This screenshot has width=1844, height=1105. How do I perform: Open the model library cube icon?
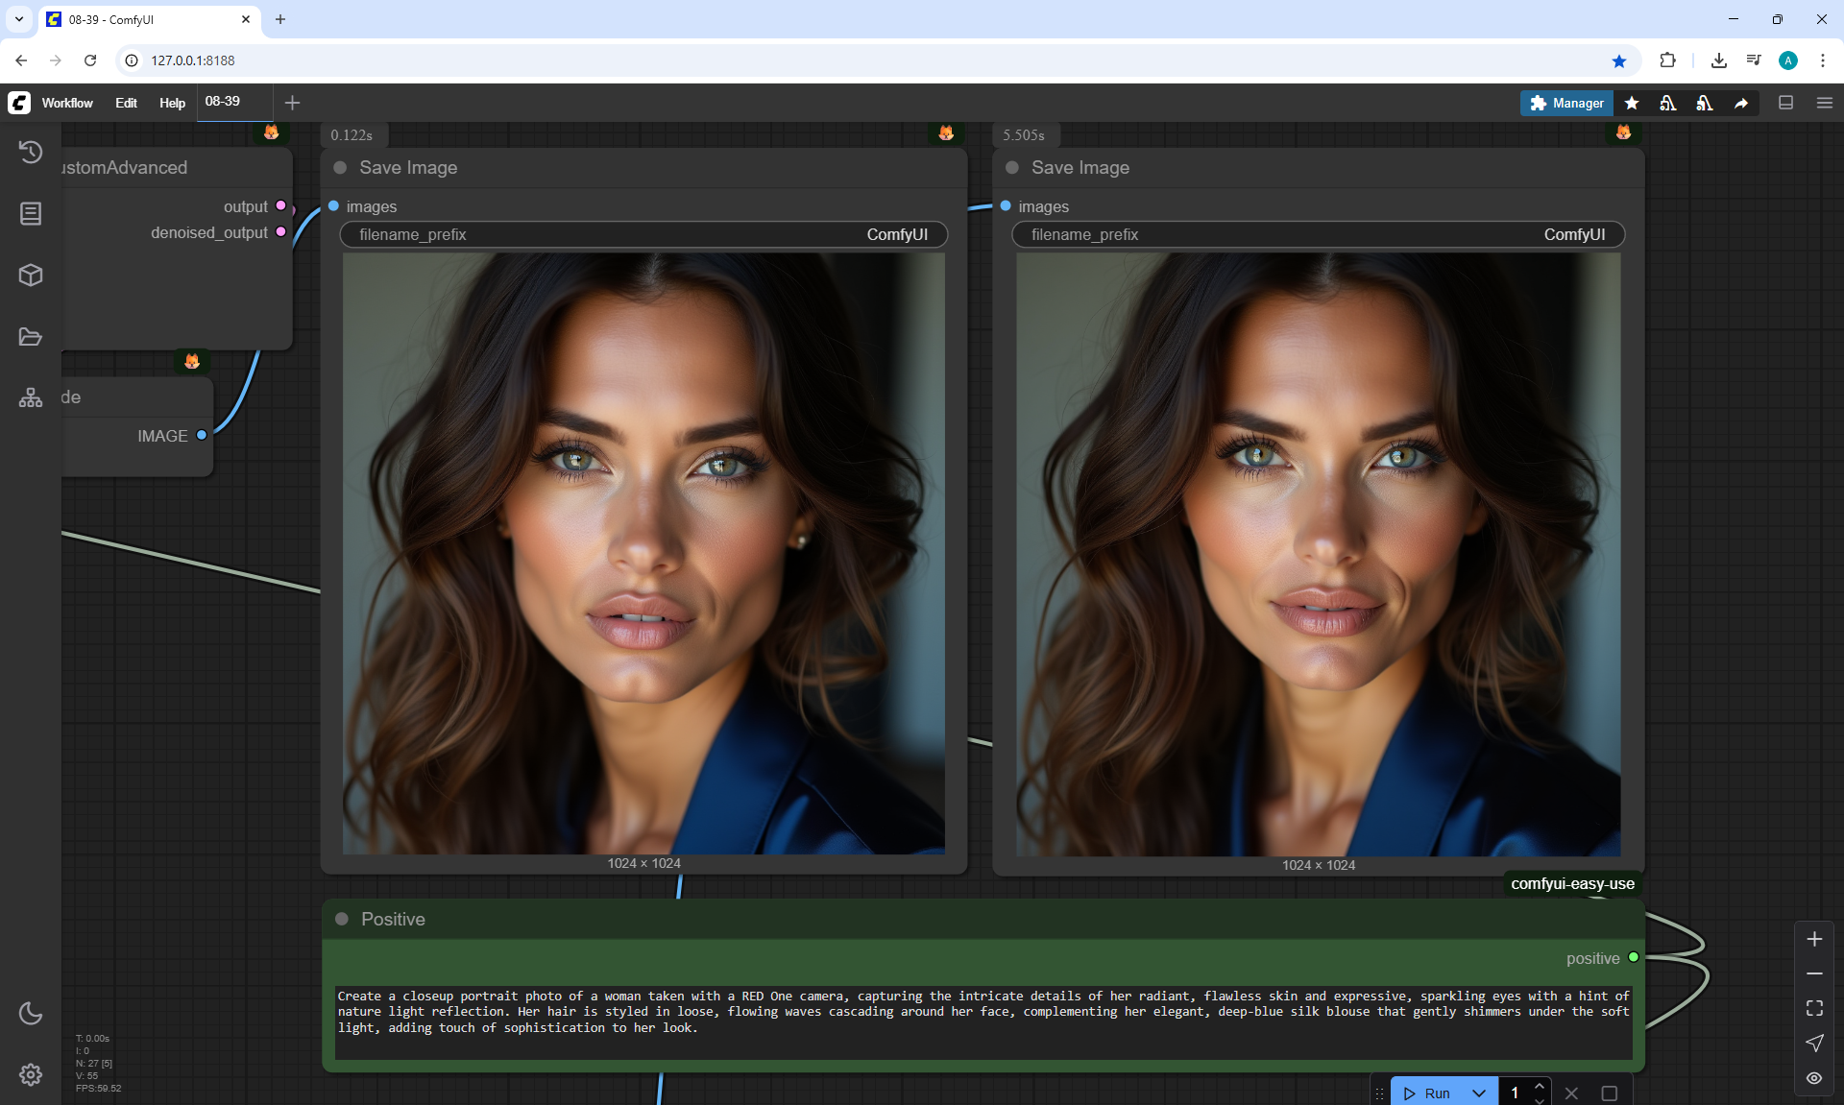pyautogui.click(x=31, y=275)
